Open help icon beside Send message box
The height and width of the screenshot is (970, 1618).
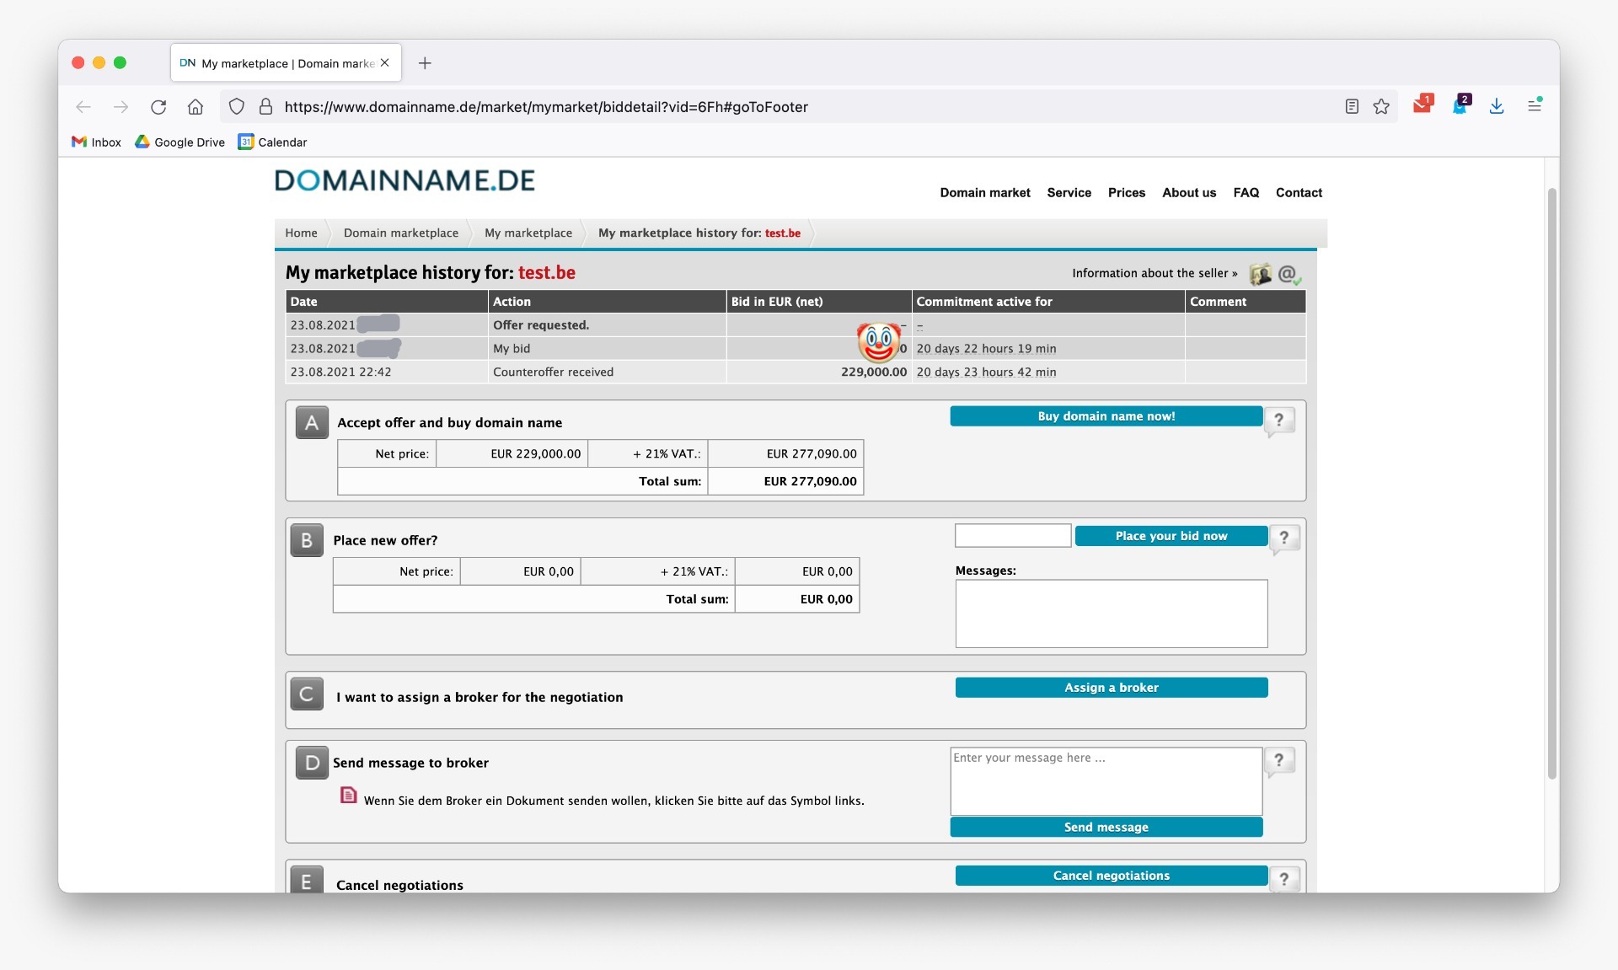point(1278,760)
